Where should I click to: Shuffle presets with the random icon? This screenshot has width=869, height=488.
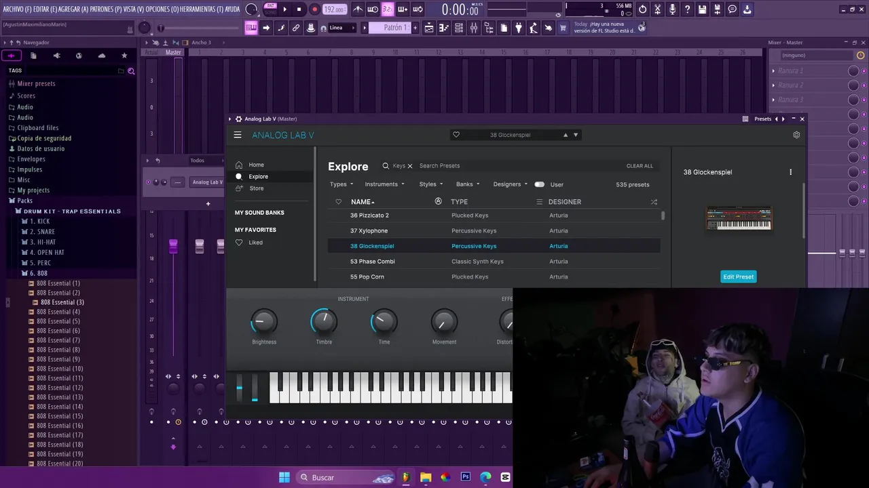(x=654, y=202)
